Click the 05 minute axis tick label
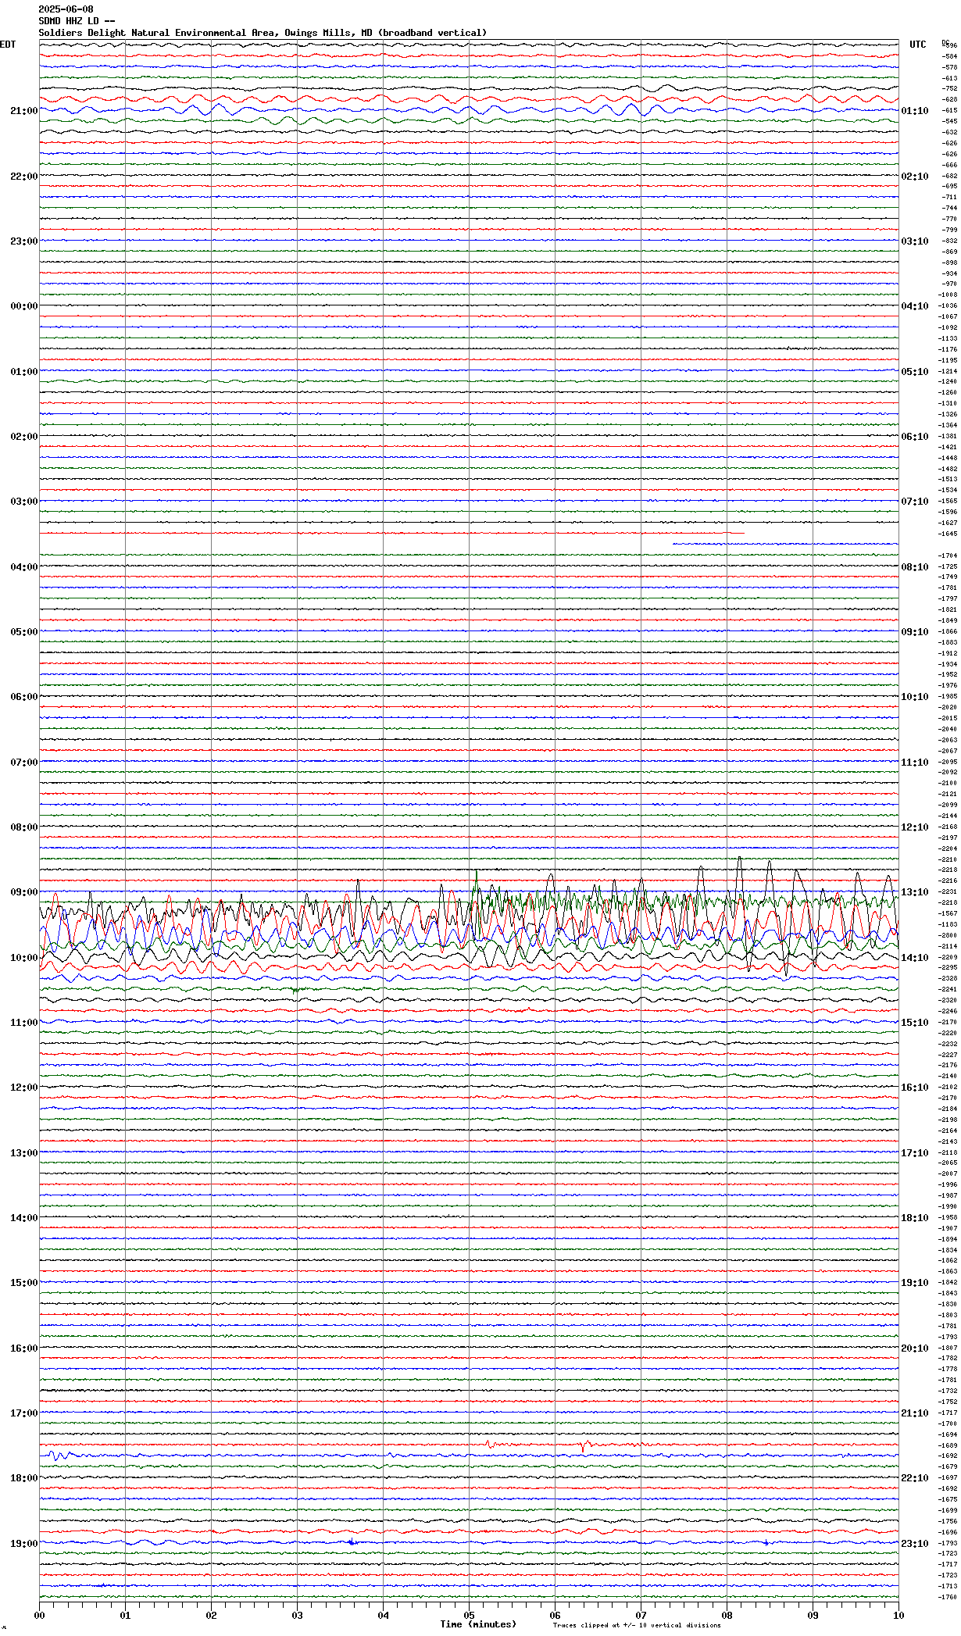The image size is (961, 1636). (x=469, y=1616)
